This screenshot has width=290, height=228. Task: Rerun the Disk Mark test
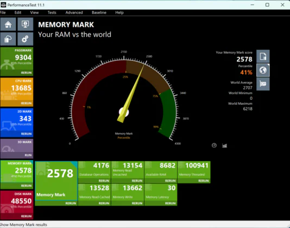(x=26, y=216)
